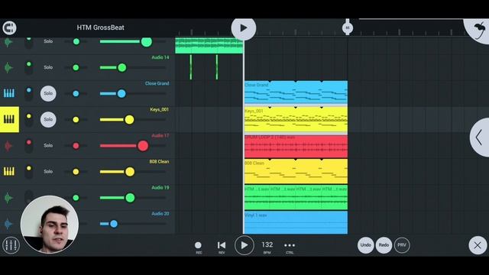
Task: Expand the side panel with left chevron
Action: click(479, 137)
